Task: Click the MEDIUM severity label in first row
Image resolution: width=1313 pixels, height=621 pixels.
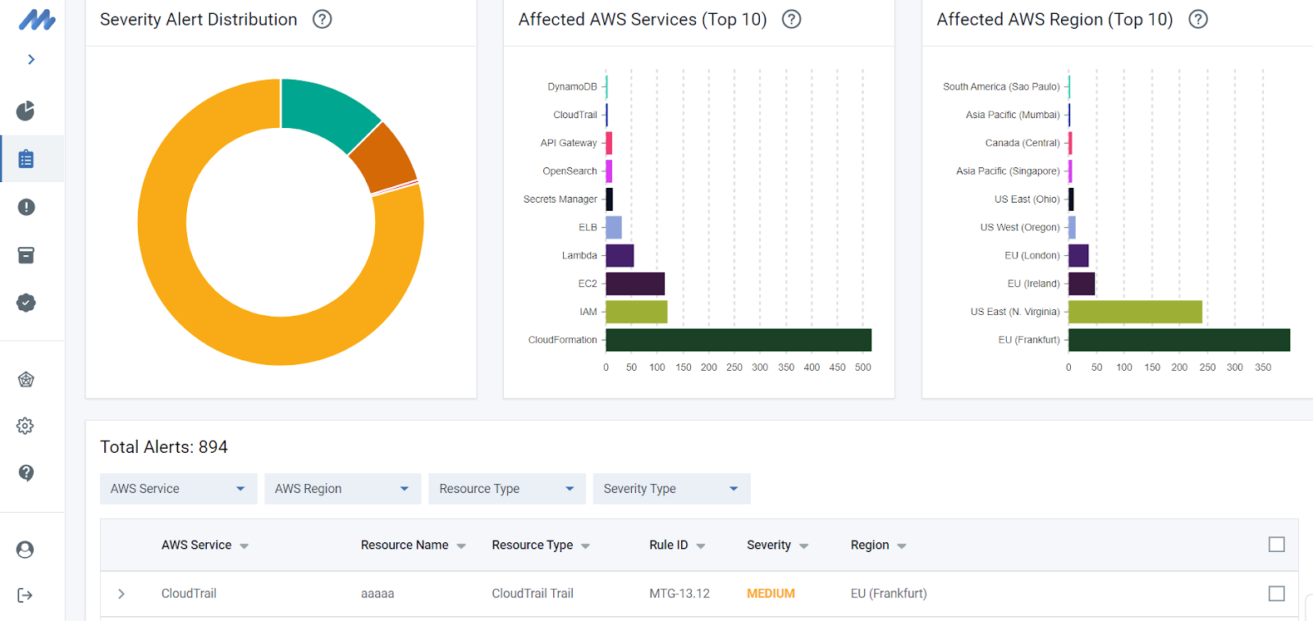Action: [771, 593]
